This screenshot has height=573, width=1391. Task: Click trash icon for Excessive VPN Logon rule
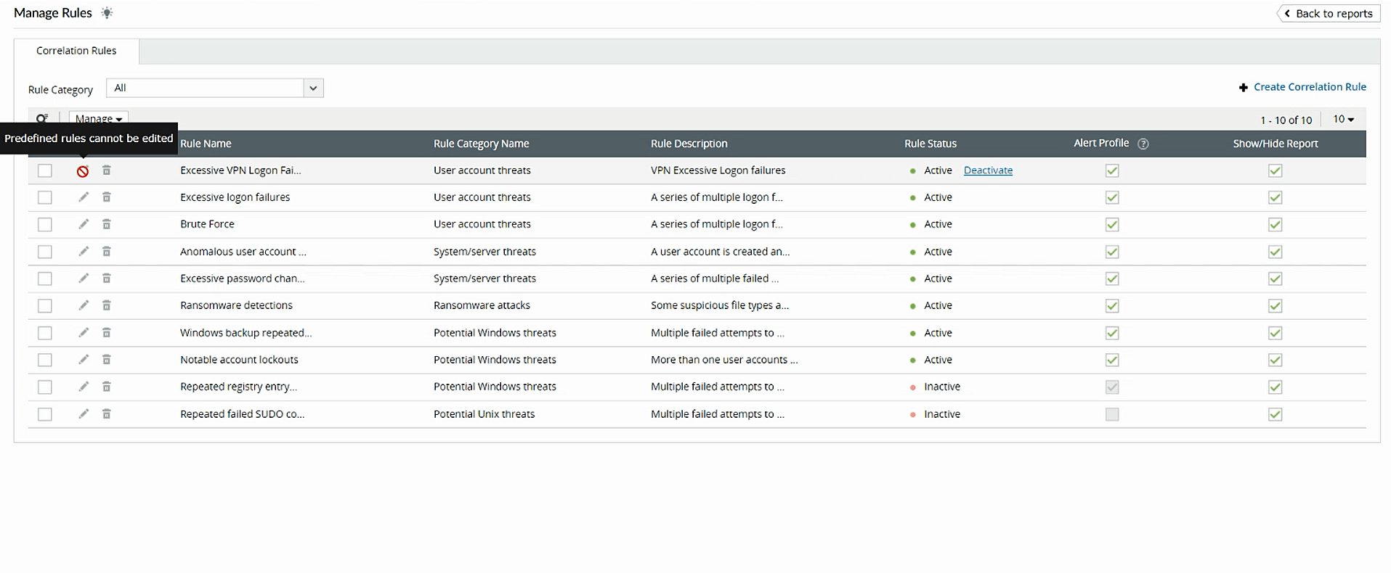point(106,170)
